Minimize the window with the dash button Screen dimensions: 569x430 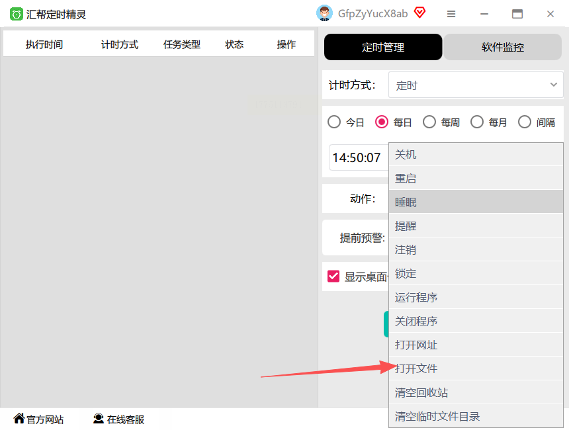coord(484,14)
